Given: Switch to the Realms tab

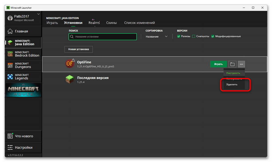Looking at the screenshot, I should 94,23.
